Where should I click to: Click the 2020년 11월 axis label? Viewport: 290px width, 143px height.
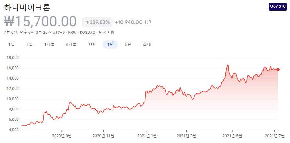click(103, 136)
